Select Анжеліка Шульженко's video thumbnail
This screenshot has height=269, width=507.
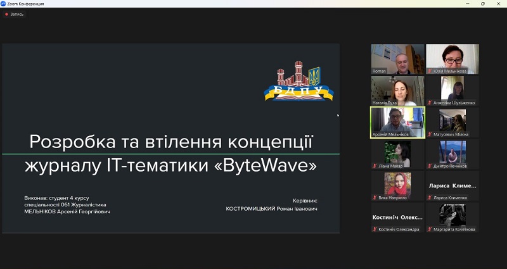click(452, 91)
